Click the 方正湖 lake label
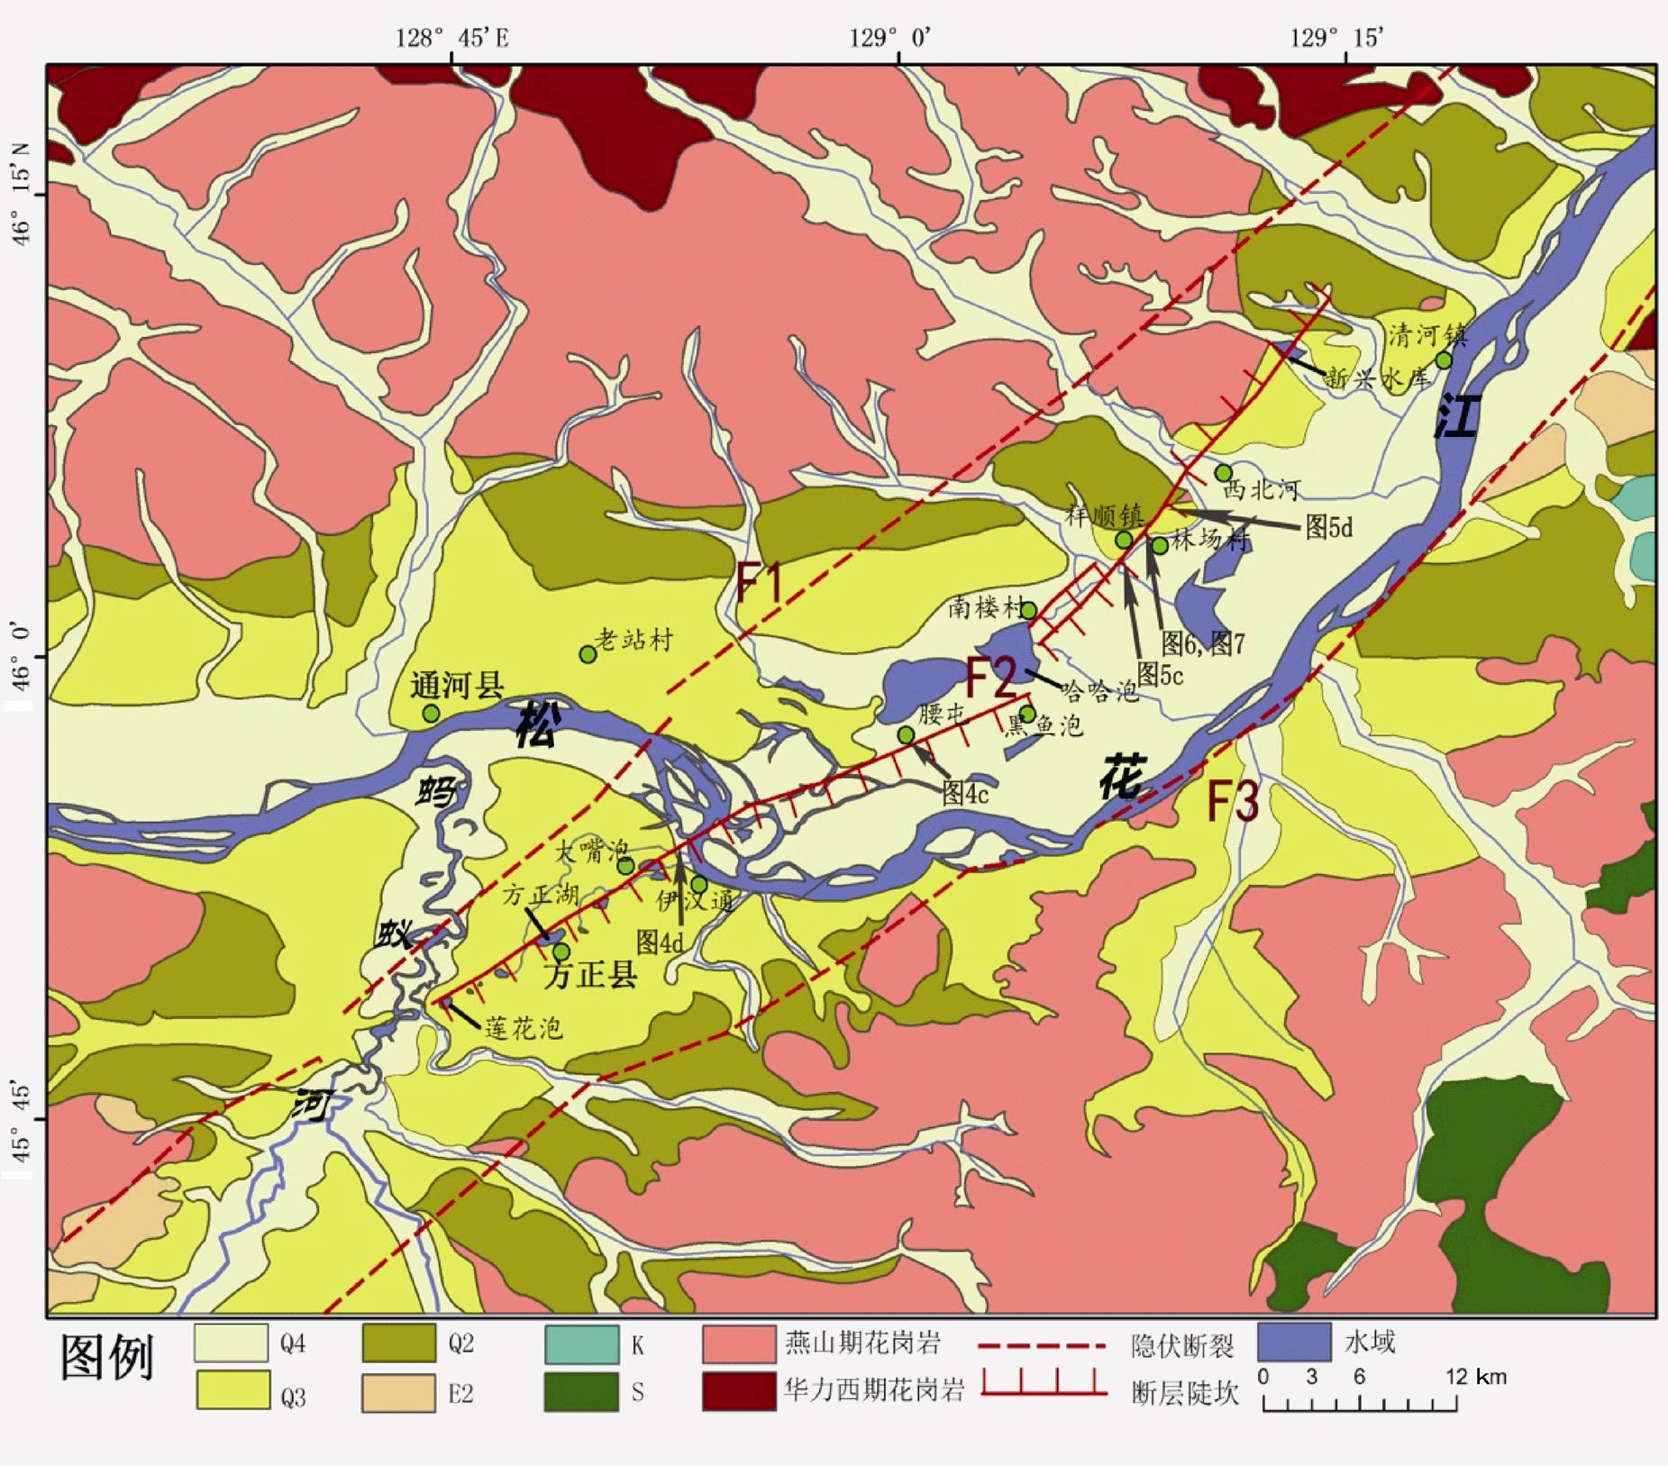1668x1466 pixels. tap(541, 896)
